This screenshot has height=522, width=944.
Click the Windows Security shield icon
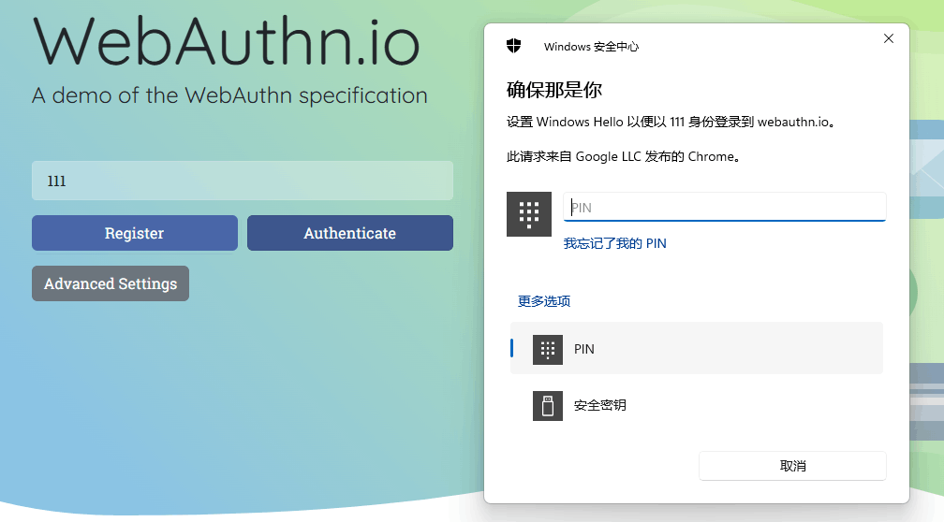pyautogui.click(x=513, y=46)
